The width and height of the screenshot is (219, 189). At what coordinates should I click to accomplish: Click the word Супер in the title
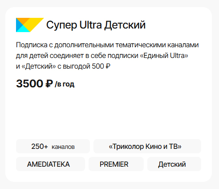(x=61, y=25)
